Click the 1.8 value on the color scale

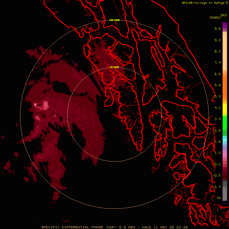(x=218, y=142)
